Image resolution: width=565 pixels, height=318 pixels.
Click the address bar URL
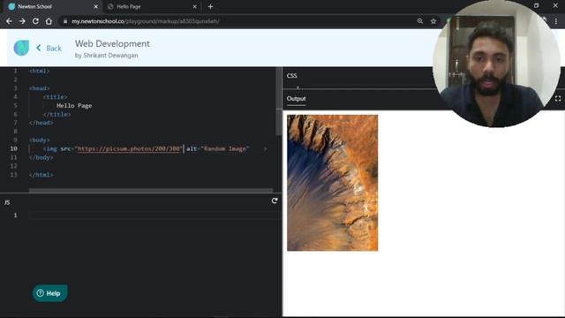click(x=146, y=21)
